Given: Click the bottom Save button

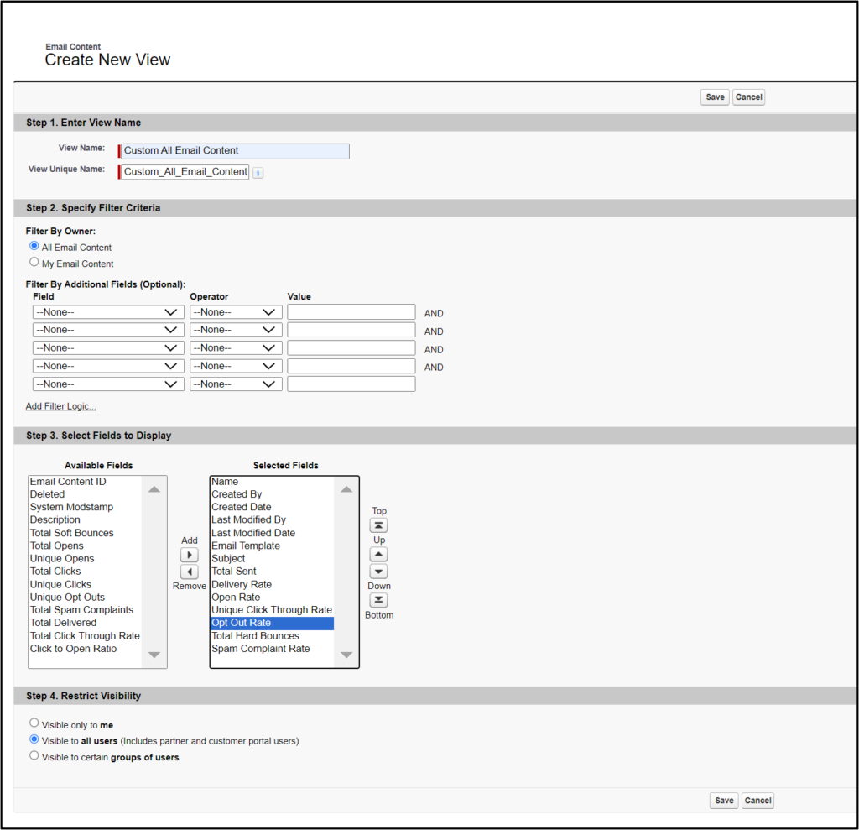Looking at the screenshot, I should coord(724,801).
